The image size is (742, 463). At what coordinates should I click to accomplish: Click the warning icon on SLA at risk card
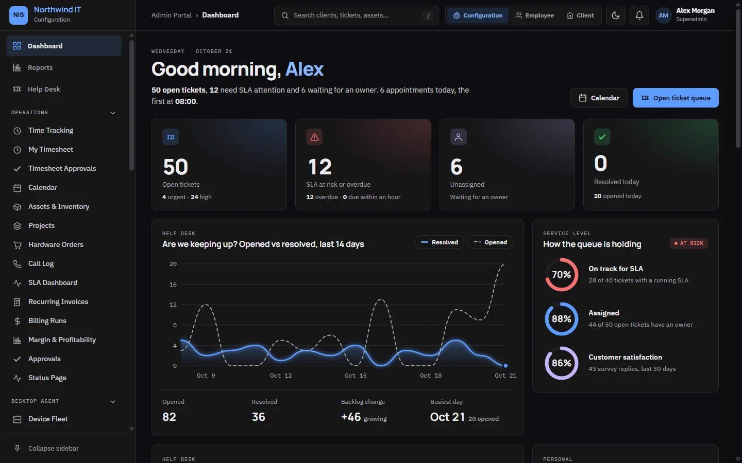314,137
